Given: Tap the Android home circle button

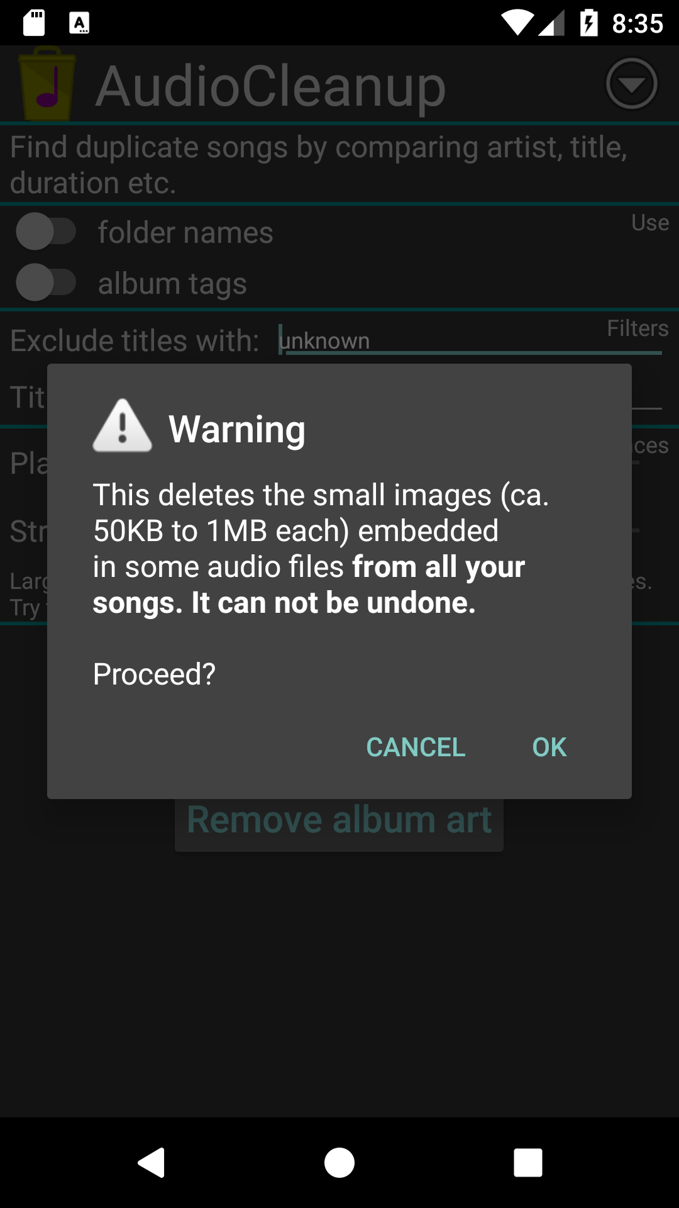Looking at the screenshot, I should tap(339, 1162).
